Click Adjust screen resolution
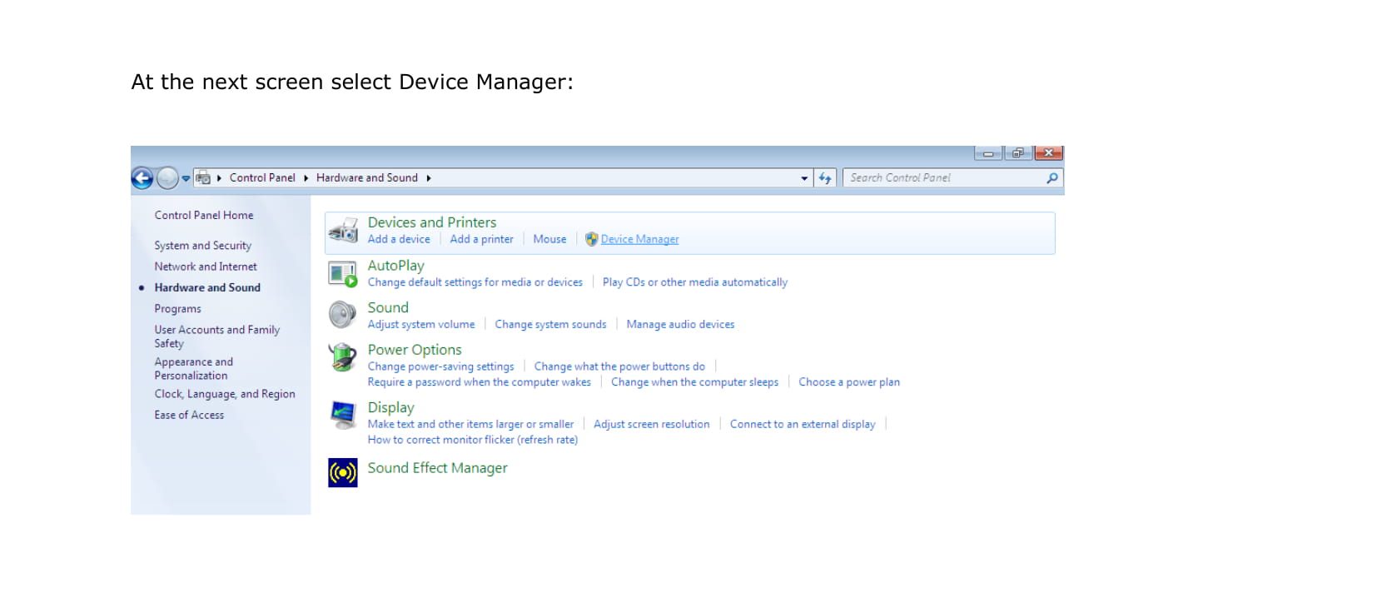The height and width of the screenshot is (608, 1377). pyautogui.click(x=652, y=424)
